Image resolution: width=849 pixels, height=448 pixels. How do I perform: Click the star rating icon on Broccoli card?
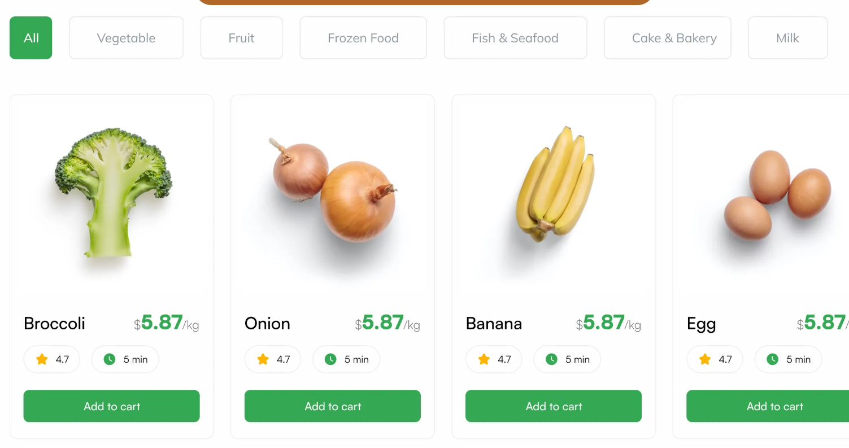point(42,359)
